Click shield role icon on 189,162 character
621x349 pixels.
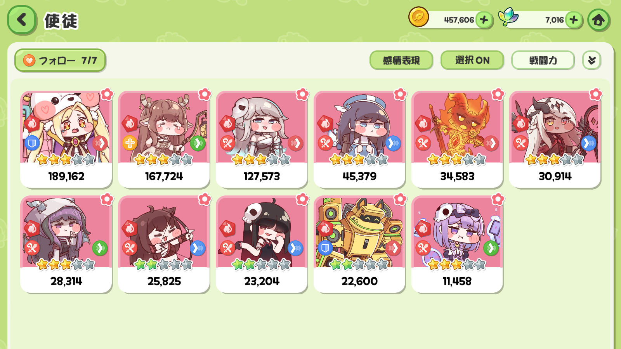point(32,144)
